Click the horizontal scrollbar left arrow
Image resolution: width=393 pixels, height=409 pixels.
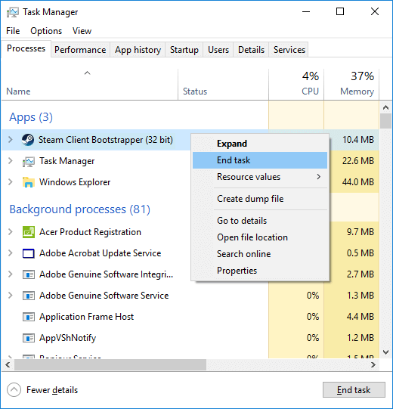8,364
